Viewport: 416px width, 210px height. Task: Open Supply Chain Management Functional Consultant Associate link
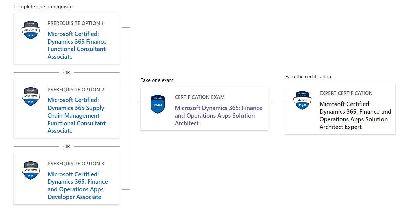(x=77, y=115)
